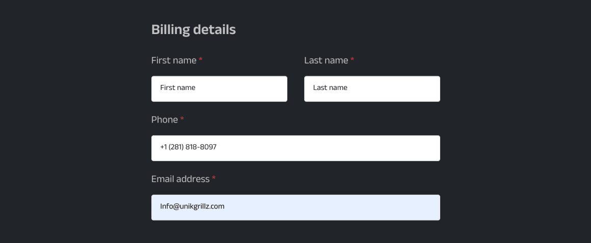Viewport: 591px width, 243px height.
Task: Click the word Billing in the heading
Action: (171, 29)
